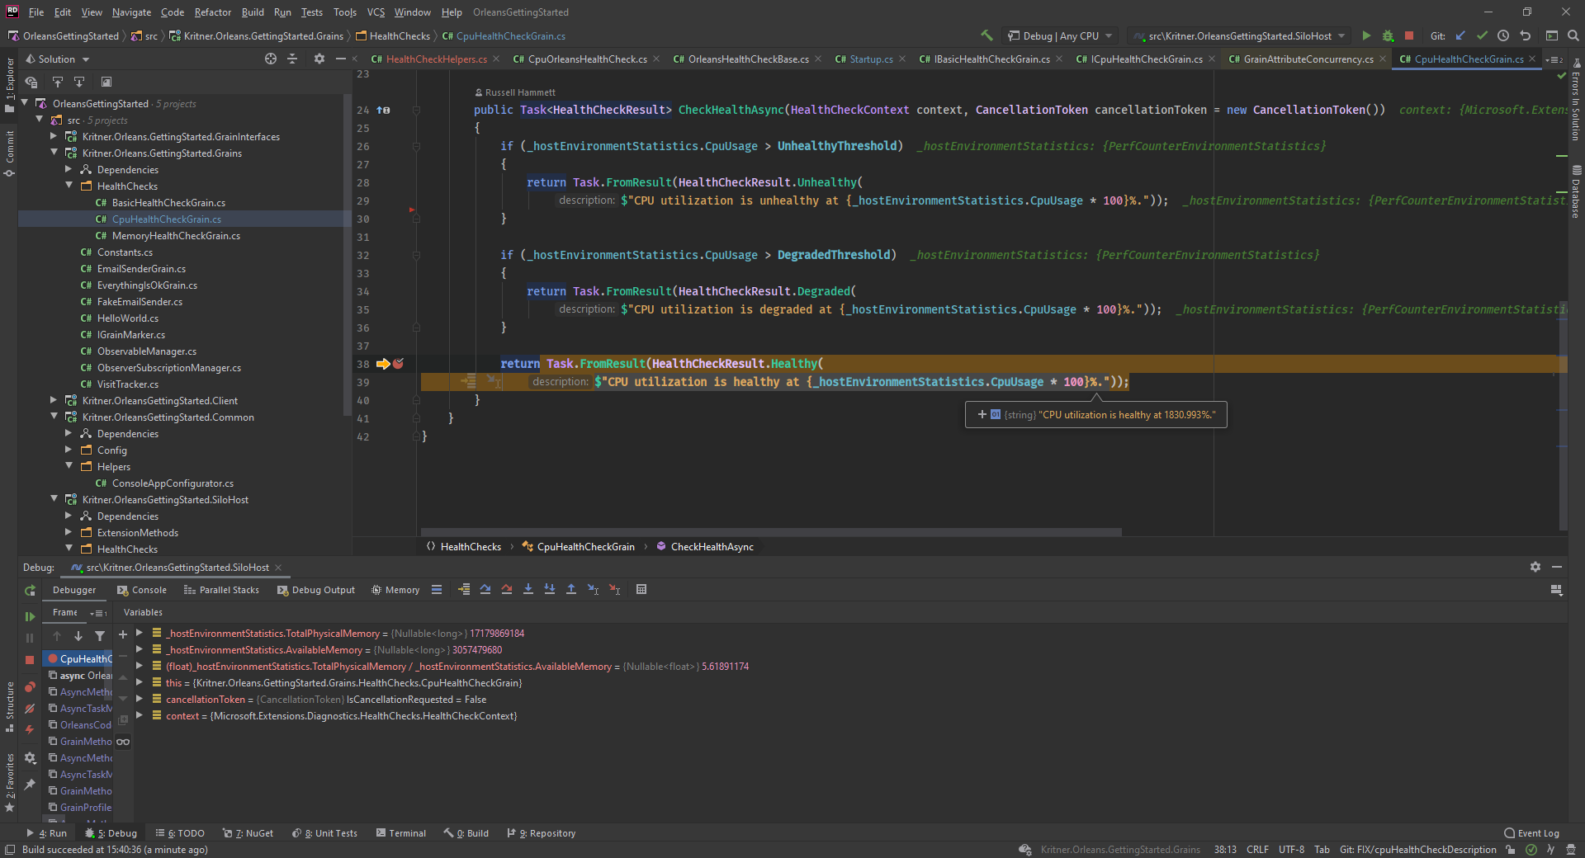1585x858 pixels.
Task: Stop the session using the red square icon
Action: (1409, 35)
